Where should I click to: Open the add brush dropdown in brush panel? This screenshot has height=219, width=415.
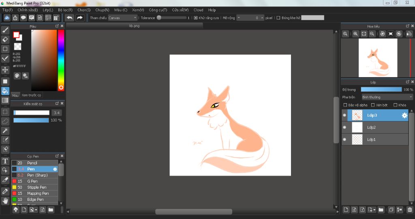(33, 210)
